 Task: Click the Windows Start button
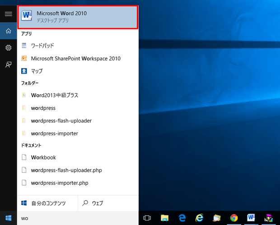point(9,218)
